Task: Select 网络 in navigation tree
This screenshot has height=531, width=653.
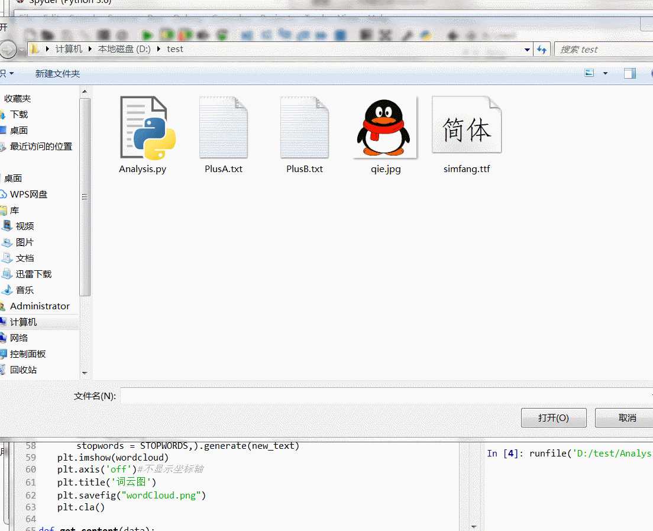Action: click(x=19, y=338)
